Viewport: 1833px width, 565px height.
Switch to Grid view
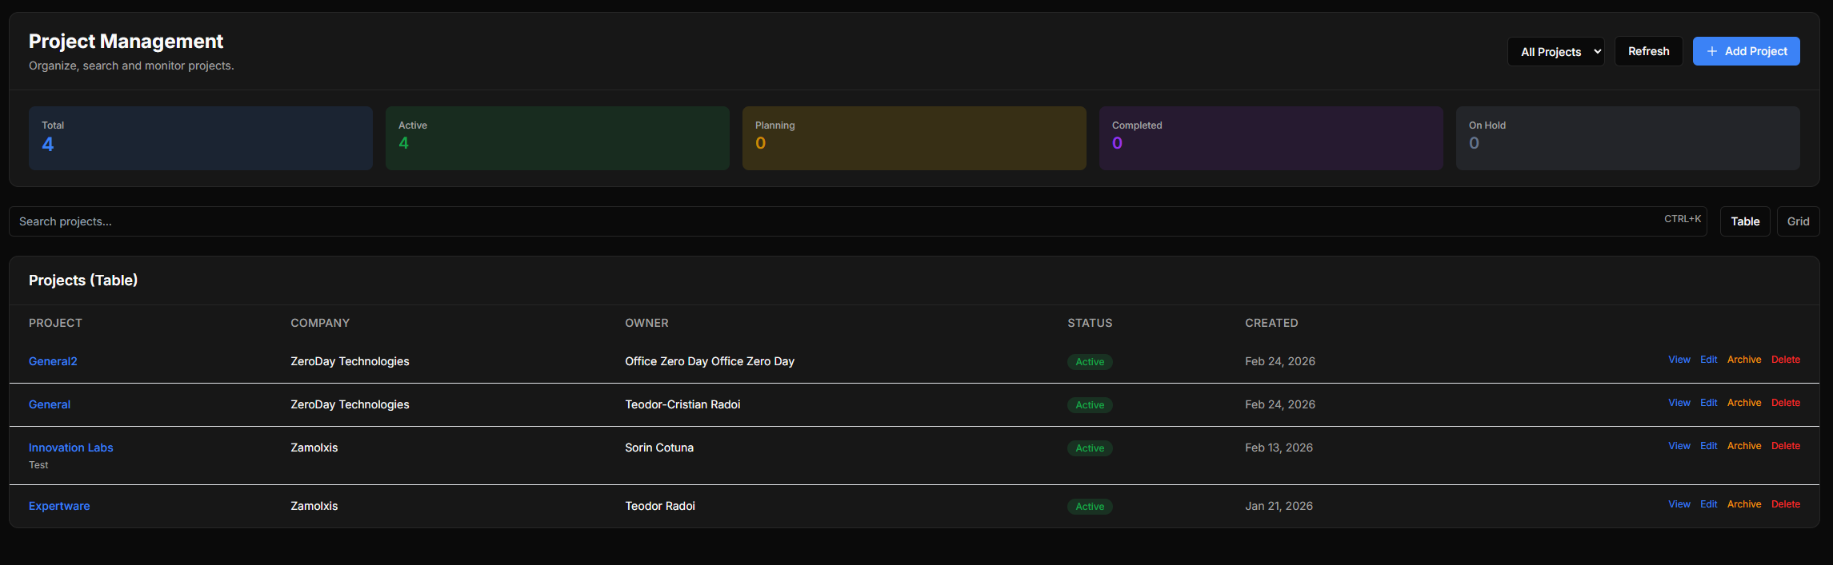pyautogui.click(x=1798, y=221)
